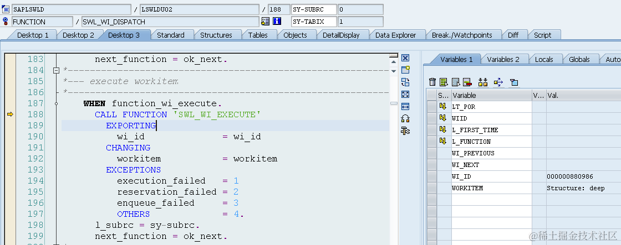The image size is (621, 245).
Task: Click the blue branching arrows icon
Action: coord(498,82)
